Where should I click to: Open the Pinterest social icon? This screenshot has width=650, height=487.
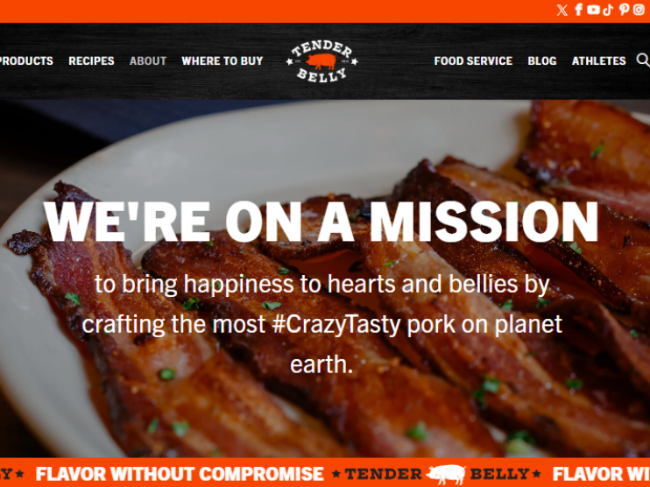point(624,10)
